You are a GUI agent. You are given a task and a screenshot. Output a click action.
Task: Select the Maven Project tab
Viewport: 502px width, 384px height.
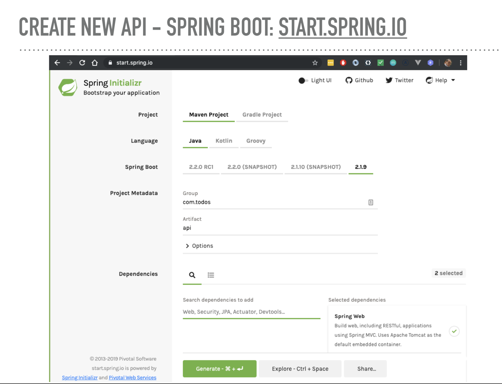click(x=209, y=115)
